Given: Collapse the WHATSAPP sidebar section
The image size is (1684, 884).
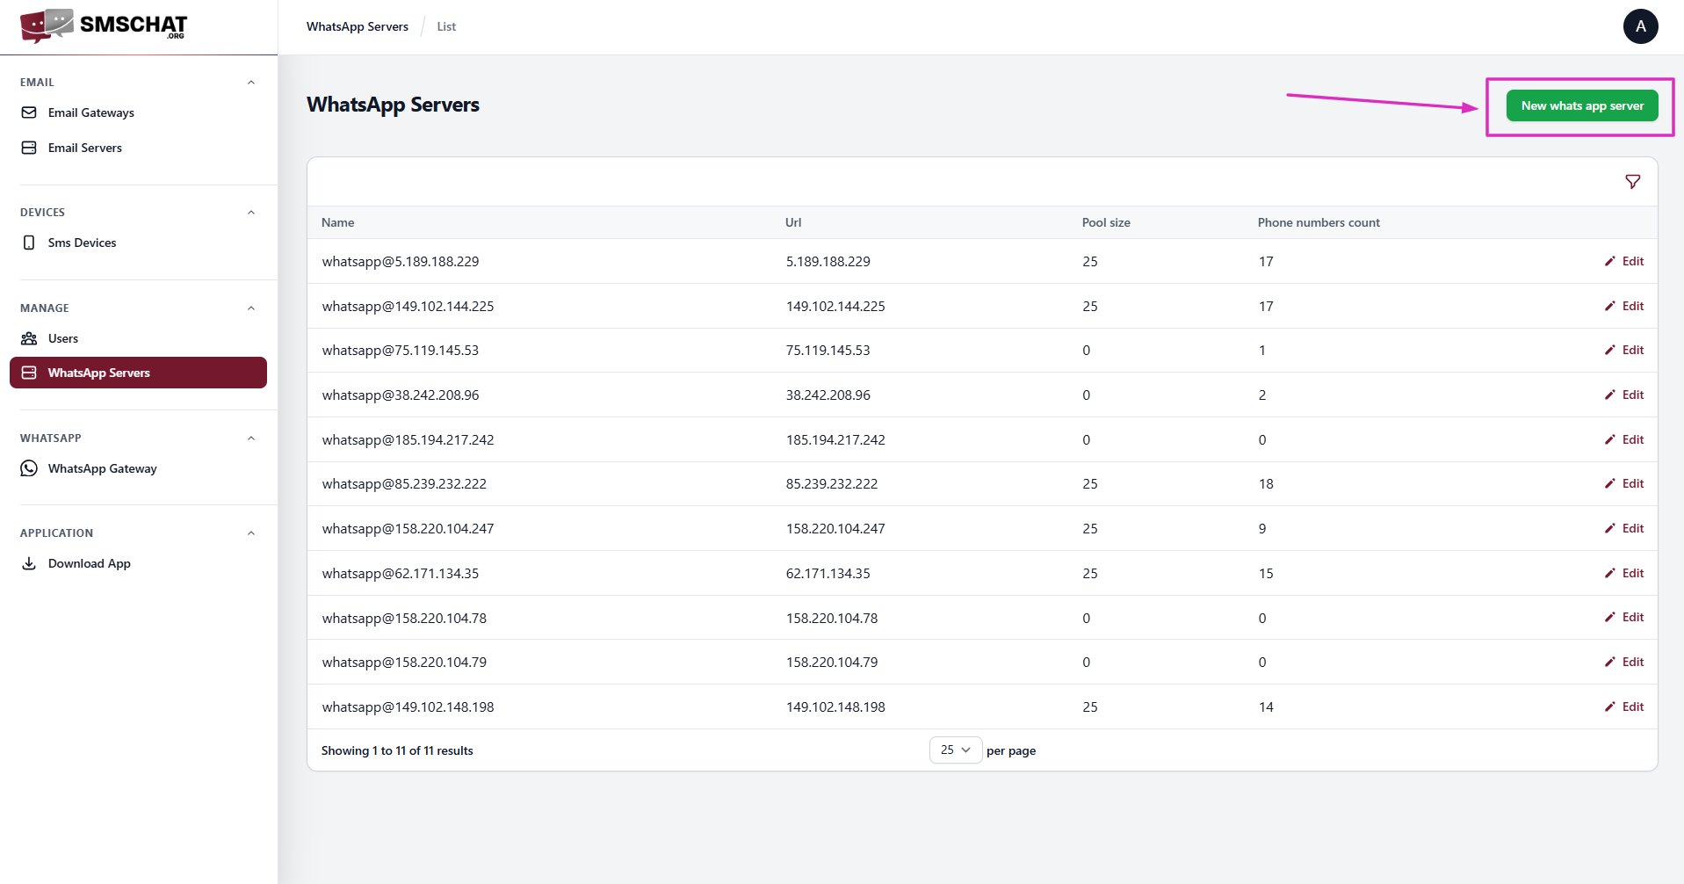Looking at the screenshot, I should pyautogui.click(x=251, y=438).
